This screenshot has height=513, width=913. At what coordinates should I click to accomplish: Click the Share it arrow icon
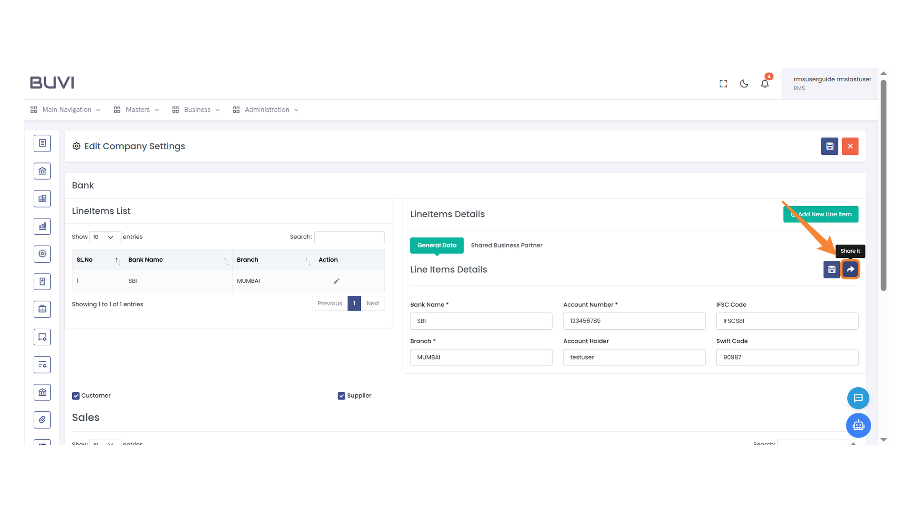coord(850,269)
